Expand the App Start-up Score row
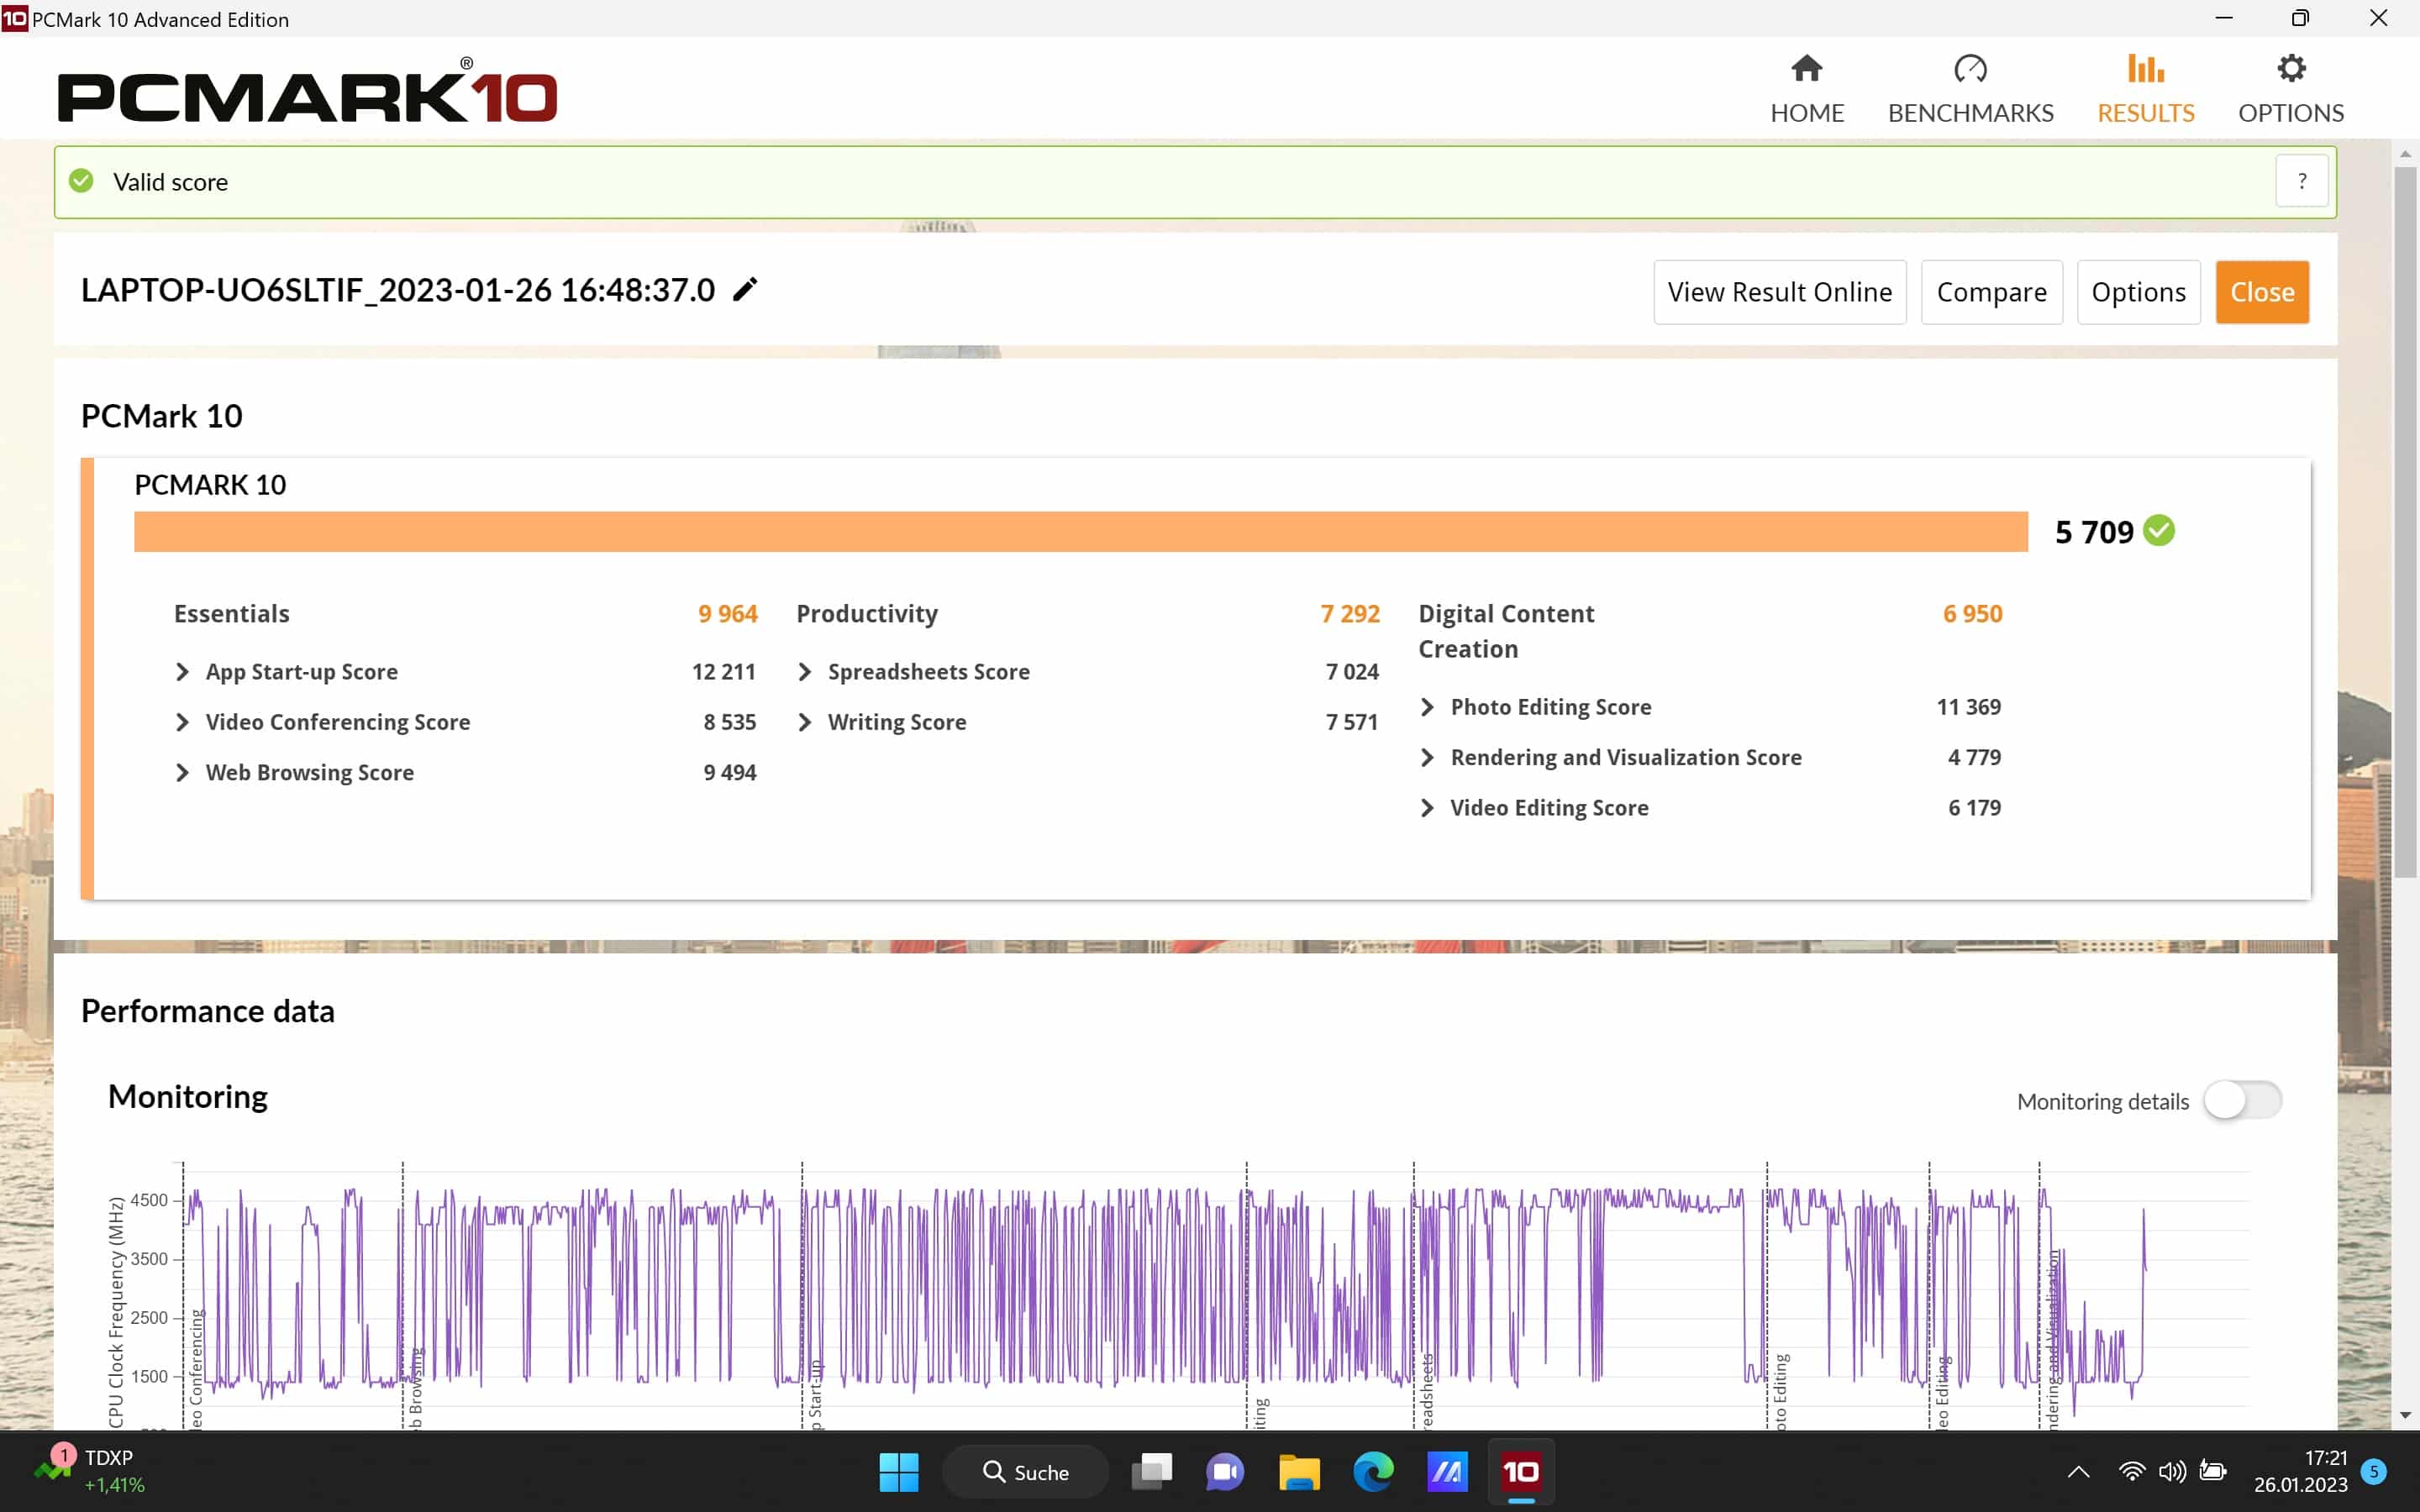 point(183,672)
